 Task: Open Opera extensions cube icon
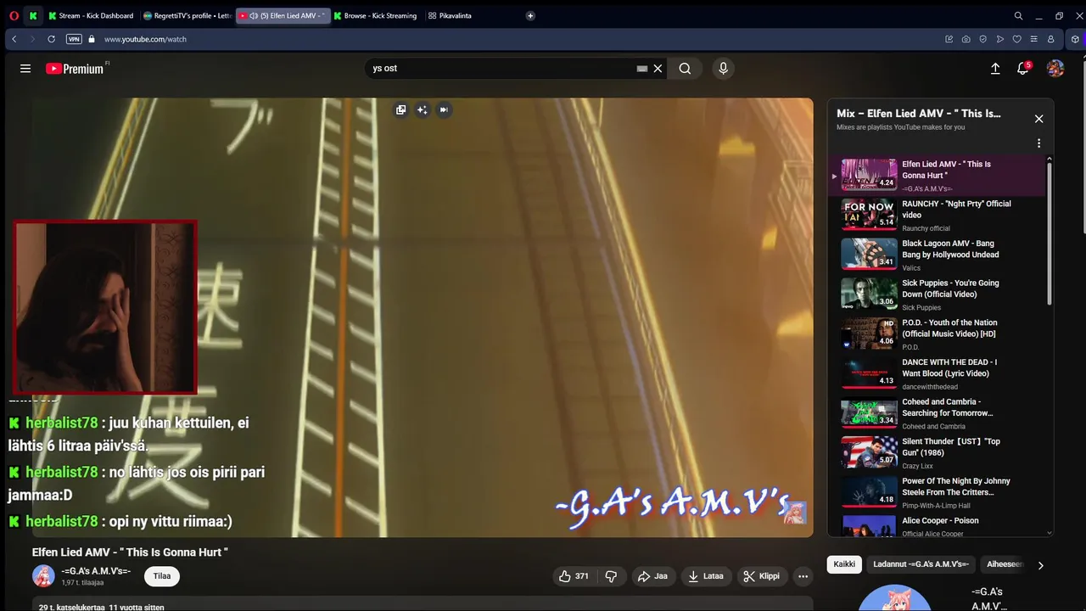(1075, 39)
